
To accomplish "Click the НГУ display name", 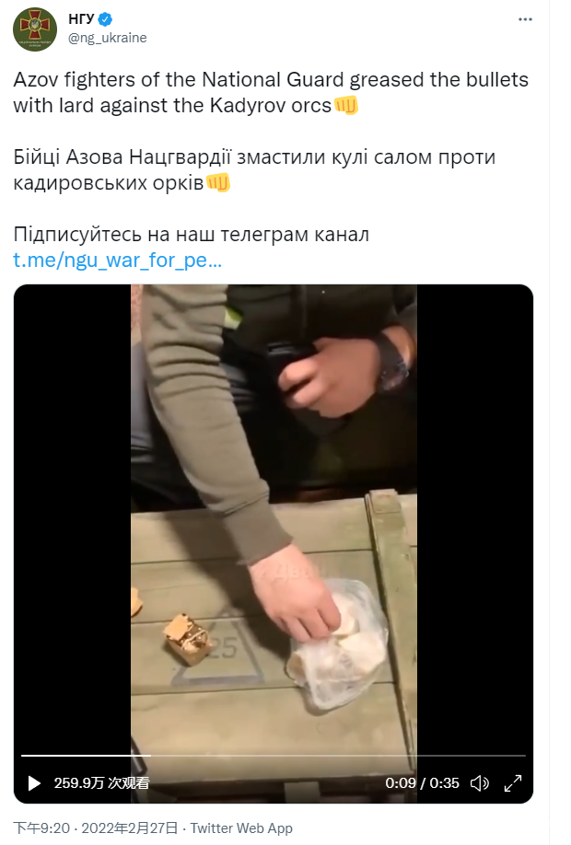I will click(x=81, y=19).
